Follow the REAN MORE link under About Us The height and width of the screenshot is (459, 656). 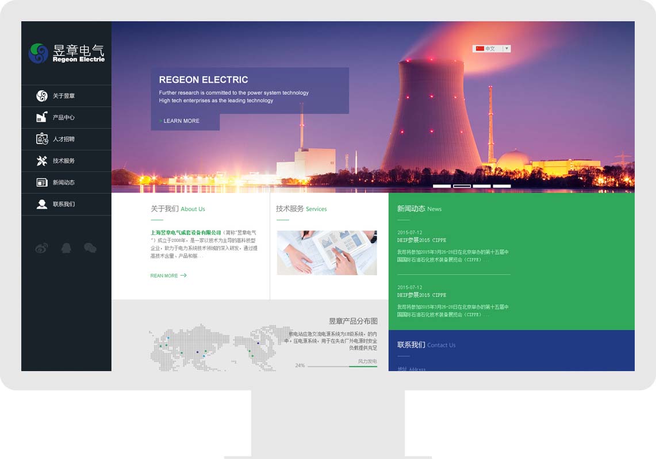click(168, 276)
